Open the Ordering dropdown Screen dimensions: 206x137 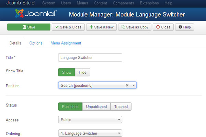point(90,133)
